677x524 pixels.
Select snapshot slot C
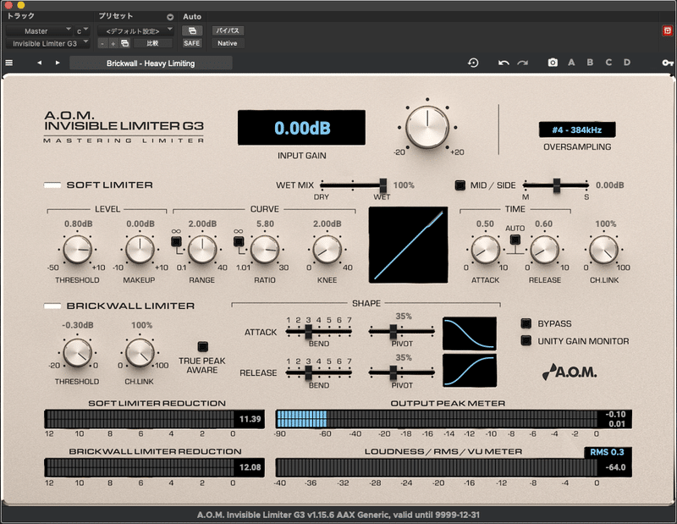(x=608, y=63)
